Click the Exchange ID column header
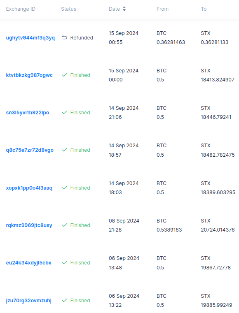This screenshot has width=239, height=313. pyautogui.click(x=21, y=9)
